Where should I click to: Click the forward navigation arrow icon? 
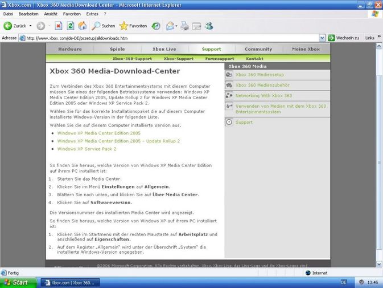(x=41, y=26)
